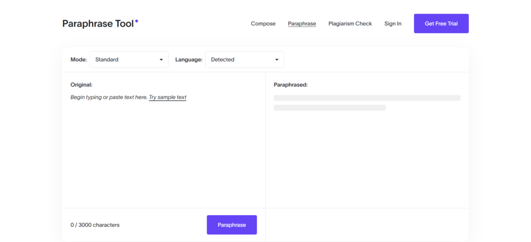The image size is (531, 242).
Task: Click the Paraphrased heading
Action: pyautogui.click(x=290, y=84)
